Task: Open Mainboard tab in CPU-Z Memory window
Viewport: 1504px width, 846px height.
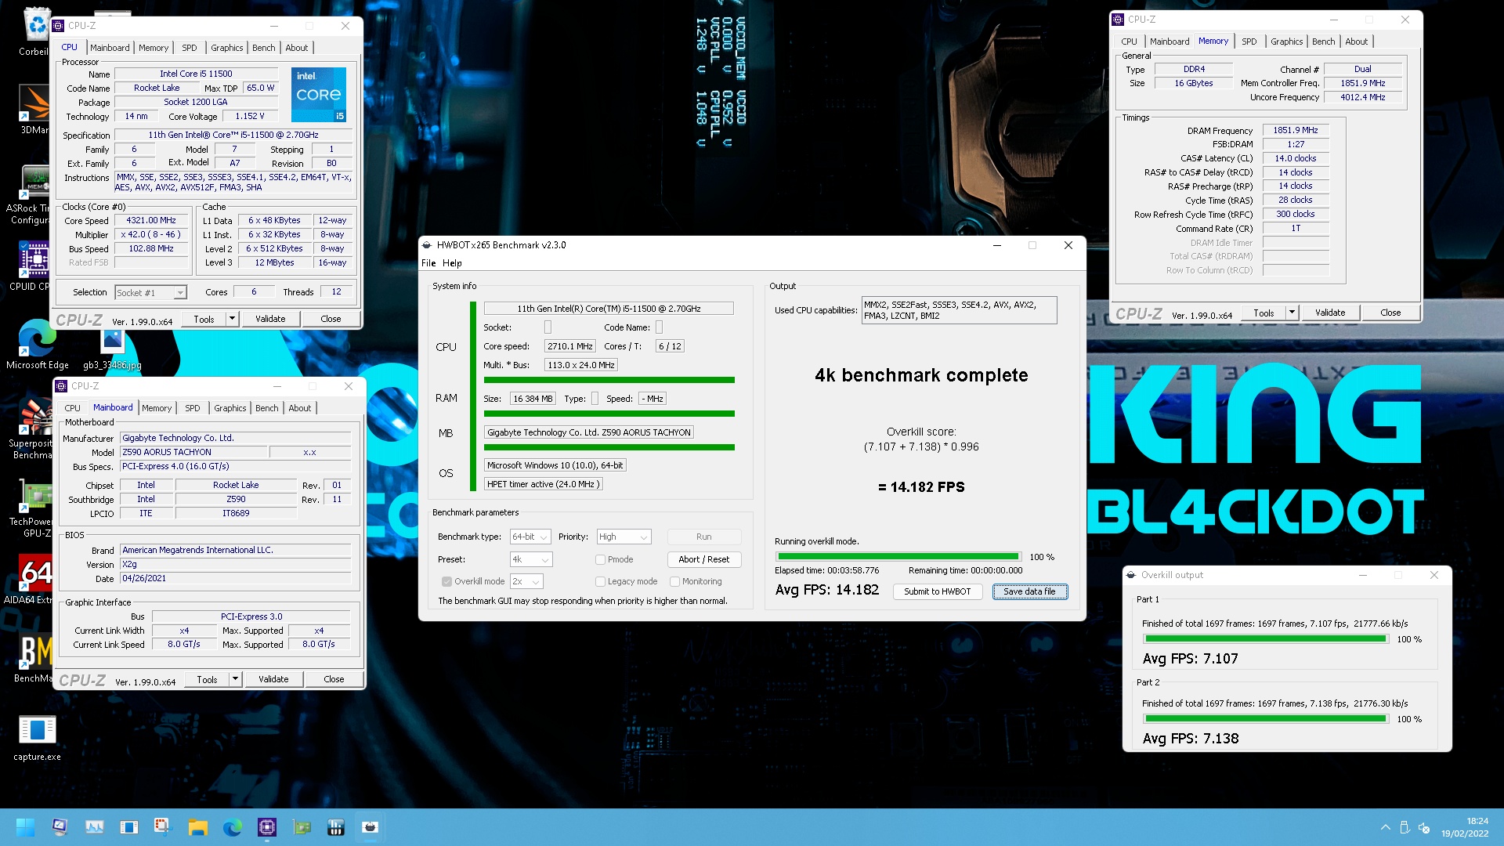Action: 1170,42
